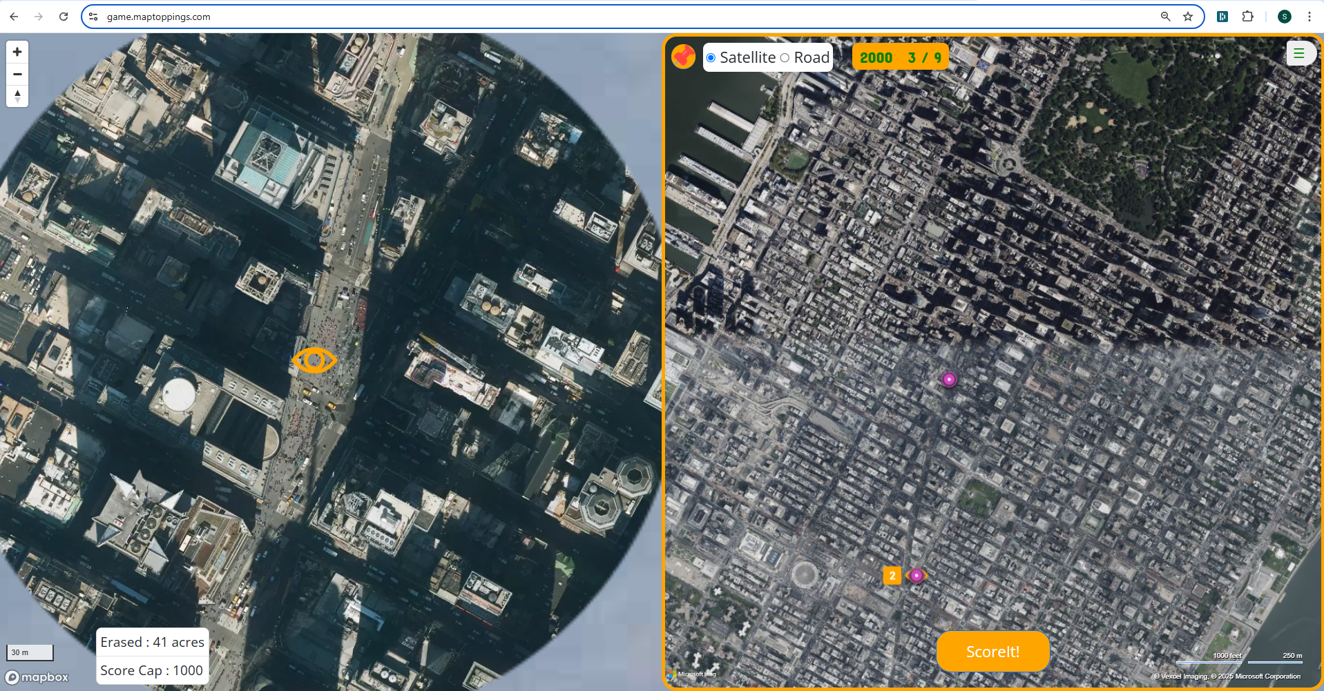Click the Vexcel Imaging copyright text
Screen dimensions: 1324x691
[1227, 677]
